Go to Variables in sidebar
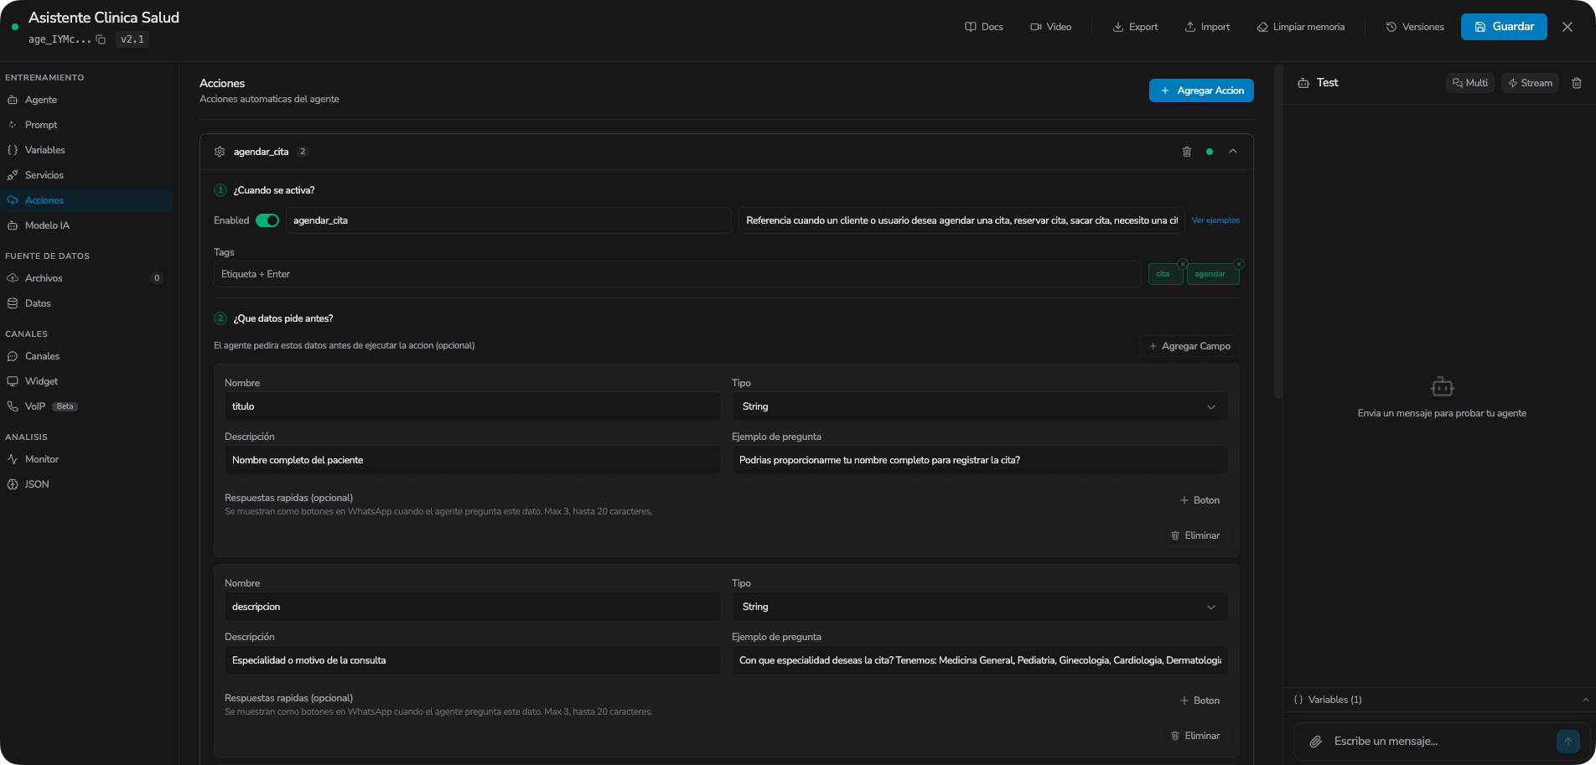This screenshot has height=765, width=1596. coord(87,150)
